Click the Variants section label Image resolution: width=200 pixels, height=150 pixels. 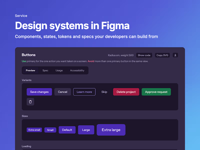[x=26, y=80]
